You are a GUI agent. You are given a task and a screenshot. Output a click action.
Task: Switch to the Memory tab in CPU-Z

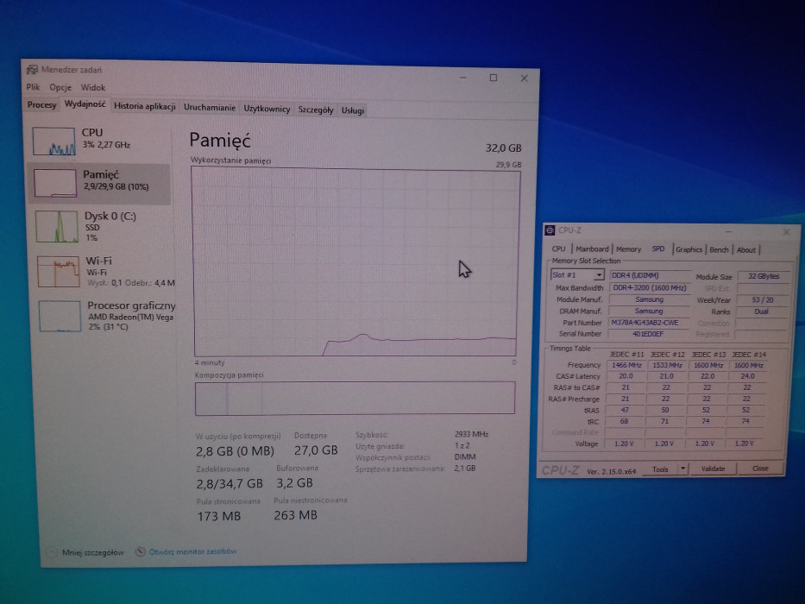(628, 249)
